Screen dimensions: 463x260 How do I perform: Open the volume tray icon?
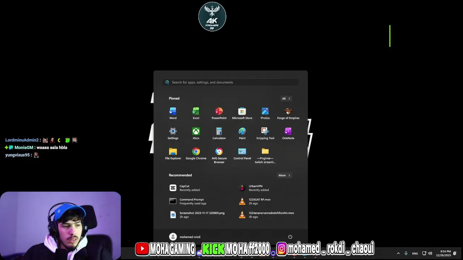[x=430, y=253]
